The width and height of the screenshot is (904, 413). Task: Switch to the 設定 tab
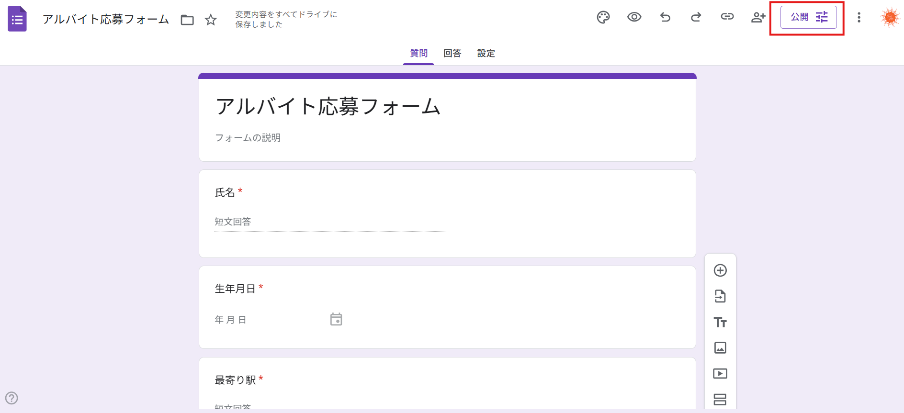(486, 53)
